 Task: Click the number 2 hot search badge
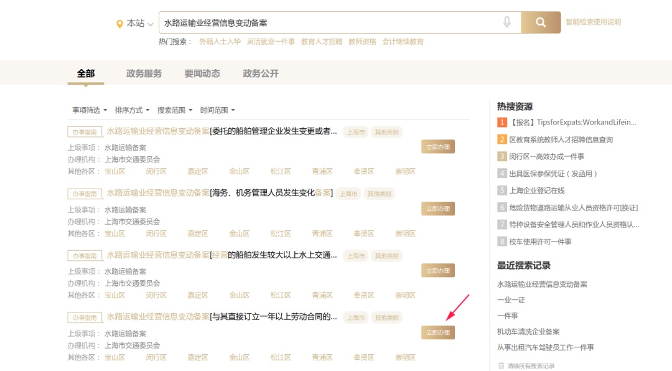pyautogui.click(x=502, y=139)
